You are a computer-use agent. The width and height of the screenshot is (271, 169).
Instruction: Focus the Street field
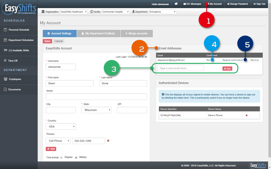(96, 97)
